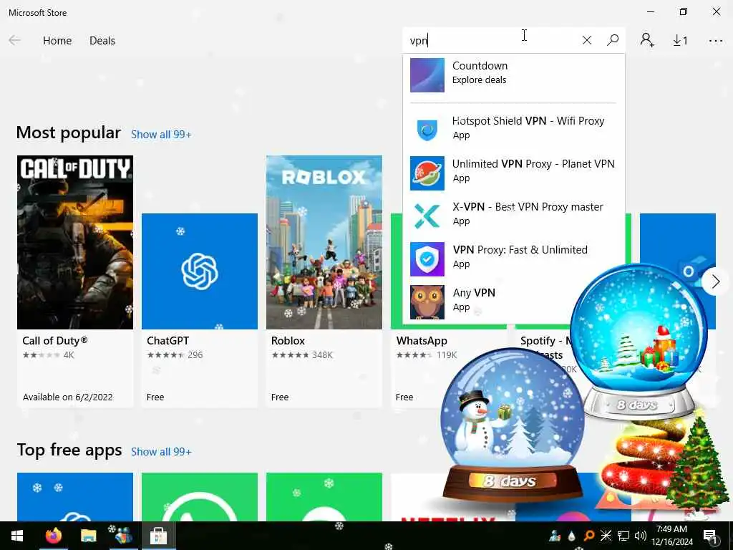Screen dimensions: 733x550
Task: Click the Available on 6/2/2022 label
Action: pyautogui.click(x=68, y=397)
